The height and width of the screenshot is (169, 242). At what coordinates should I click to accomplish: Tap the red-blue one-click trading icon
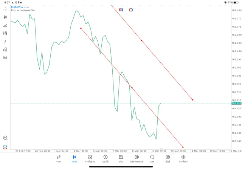click(121, 10)
